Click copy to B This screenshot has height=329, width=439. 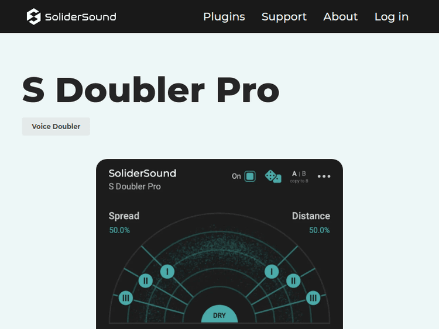point(299,181)
